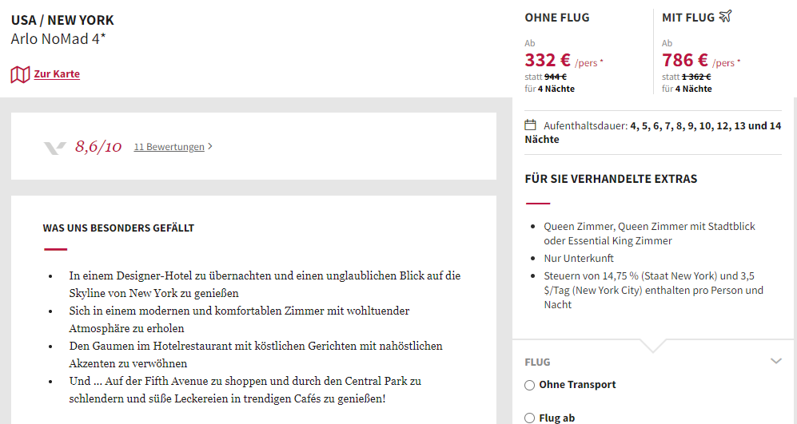Open the 11 Bewertungen reviews link
This screenshot has height=424, width=797.
pos(169,147)
